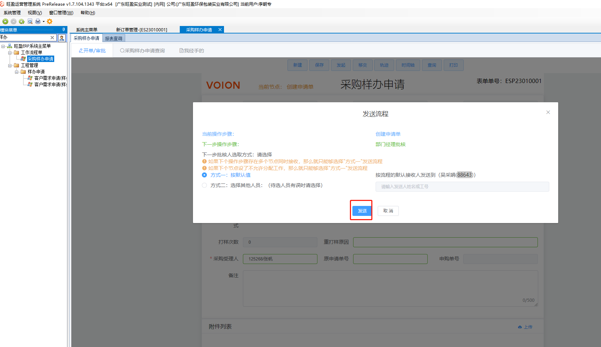Click the 部门经理批核 next-step text
The width and height of the screenshot is (601, 347).
coord(391,144)
